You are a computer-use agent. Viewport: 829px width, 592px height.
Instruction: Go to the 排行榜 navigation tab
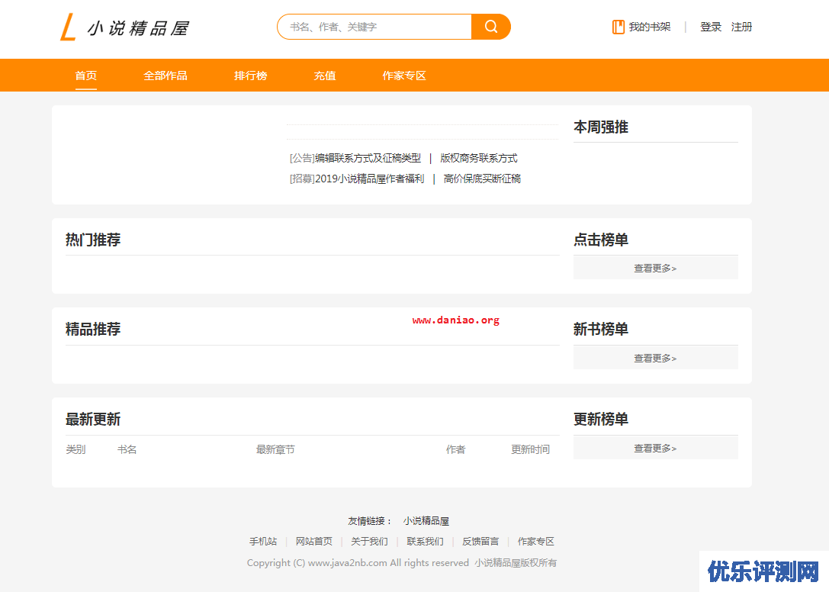251,76
